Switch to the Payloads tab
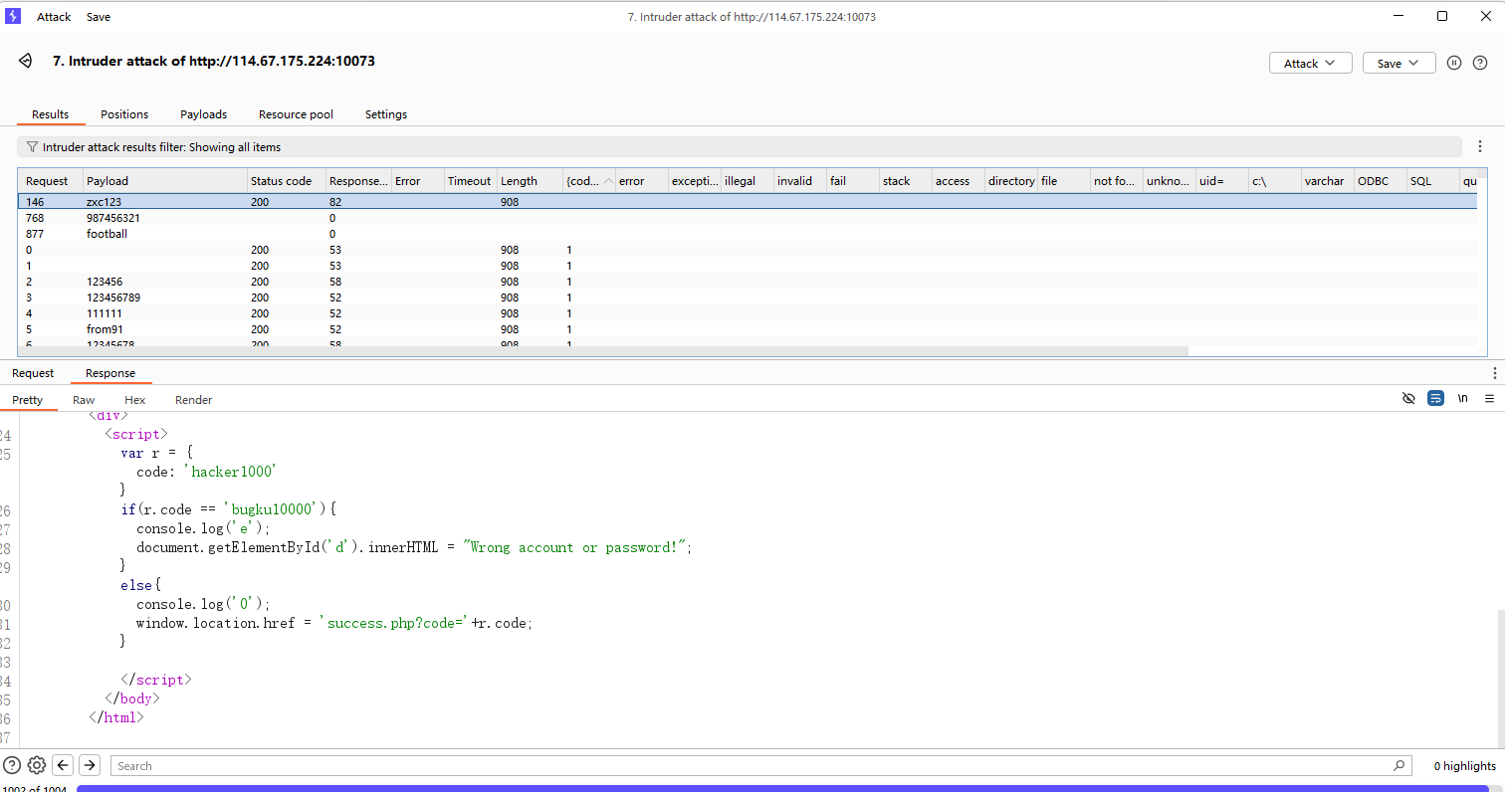This screenshot has height=792, width=1505. point(203,114)
